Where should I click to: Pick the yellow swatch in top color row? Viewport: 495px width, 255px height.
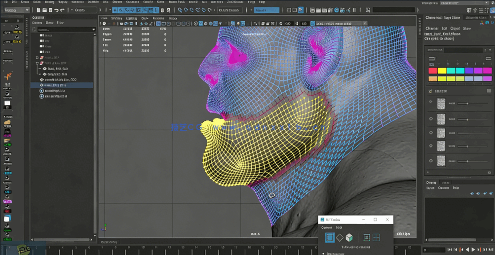coord(442,71)
